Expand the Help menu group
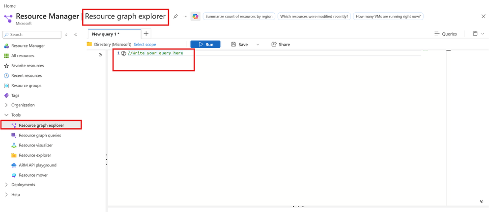491x212 pixels. (6, 195)
